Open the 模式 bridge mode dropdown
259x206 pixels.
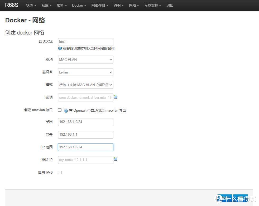point(85,85)
